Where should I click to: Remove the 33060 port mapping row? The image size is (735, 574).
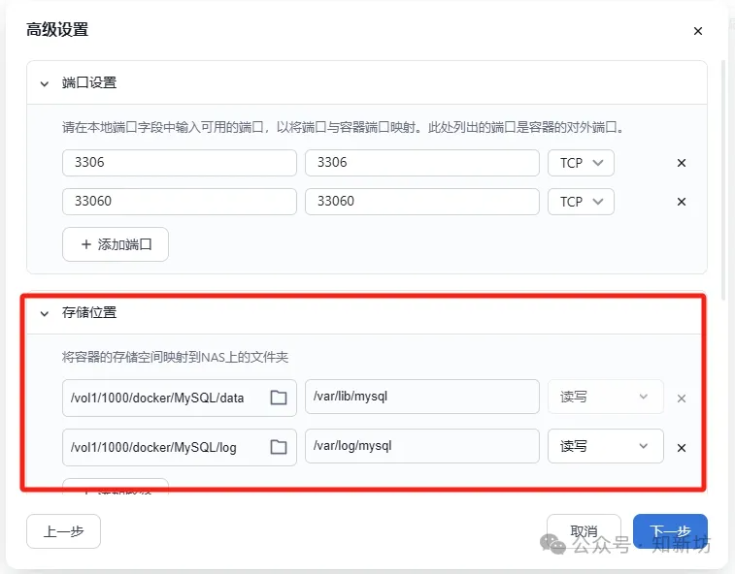[x=682, y=202]
